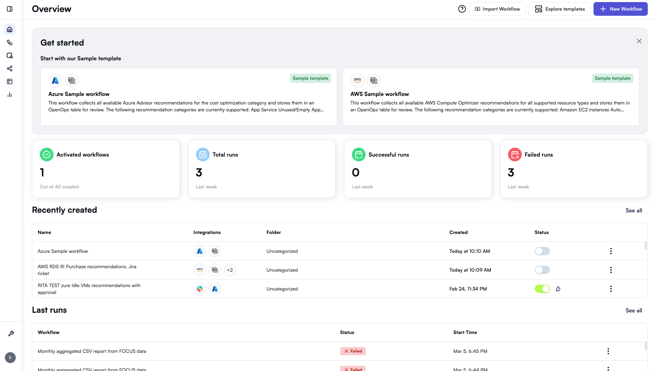Click the Integrations column header
The width and height of the screenshot is (656, 371).
tap(207, 232)
